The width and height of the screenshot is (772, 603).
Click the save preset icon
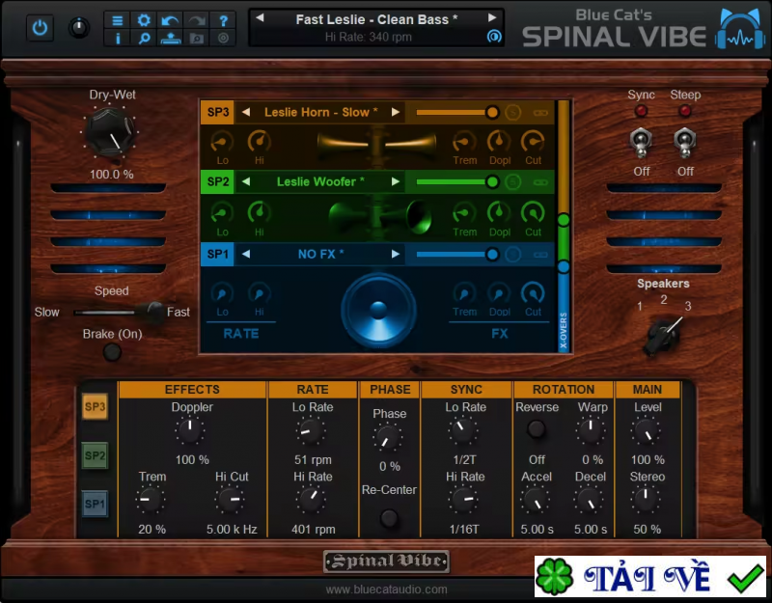pos(168,40)
